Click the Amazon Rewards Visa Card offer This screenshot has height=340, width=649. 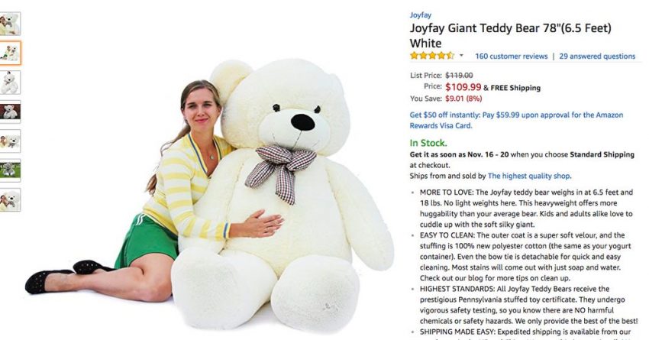[516, 120]
